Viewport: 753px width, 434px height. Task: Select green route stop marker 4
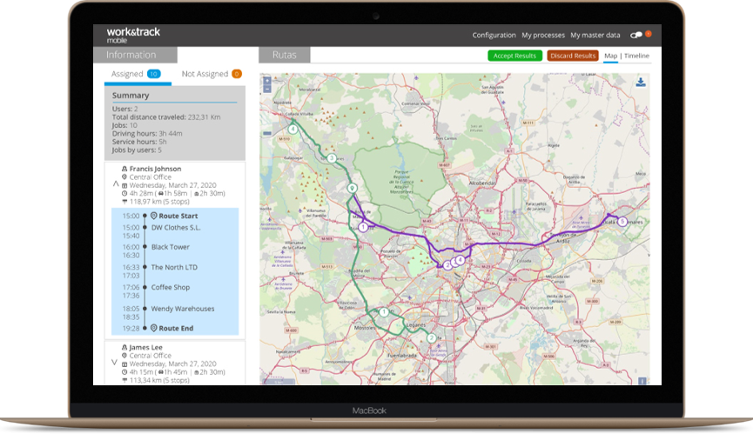tap(292, 129)
